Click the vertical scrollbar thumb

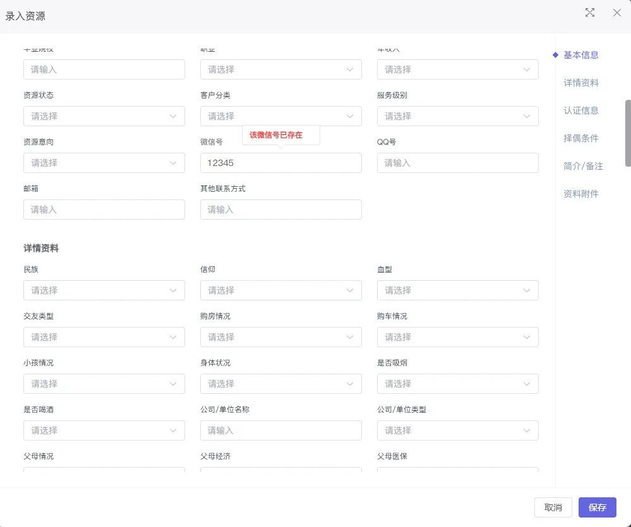[627, 133]
